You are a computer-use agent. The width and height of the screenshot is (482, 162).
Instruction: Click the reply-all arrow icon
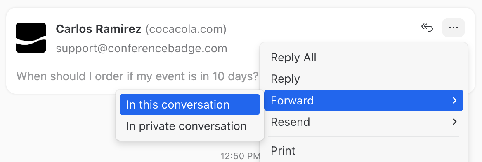point(427,28)
